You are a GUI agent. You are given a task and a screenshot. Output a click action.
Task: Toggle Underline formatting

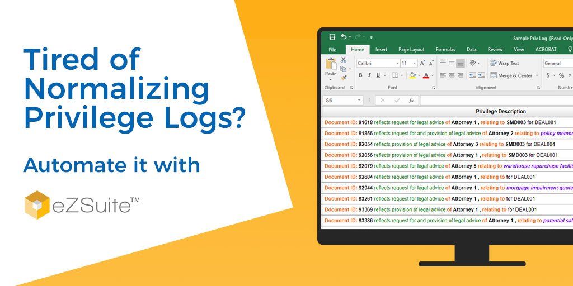(378, 75)
